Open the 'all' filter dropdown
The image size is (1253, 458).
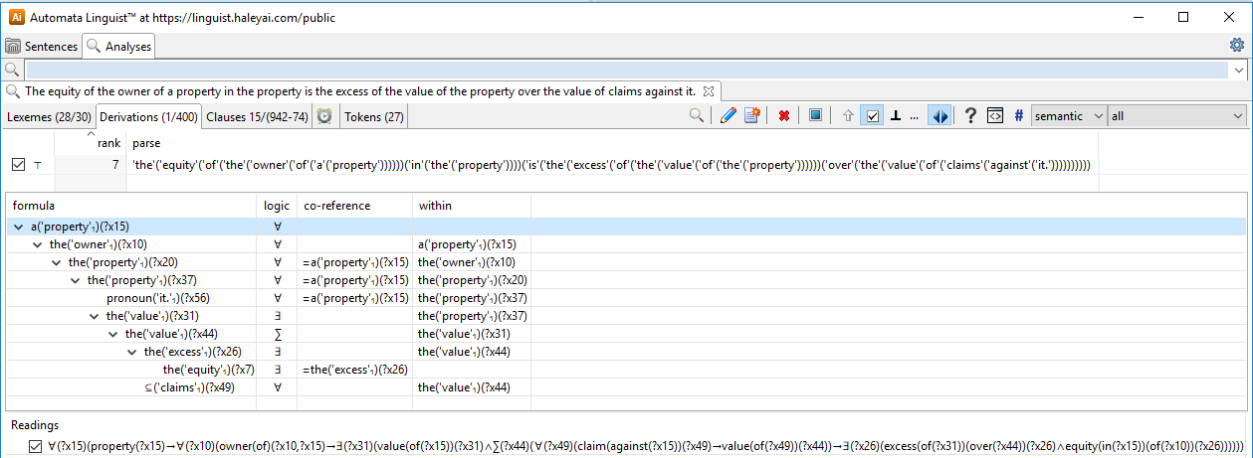(x=1177, y=116)
